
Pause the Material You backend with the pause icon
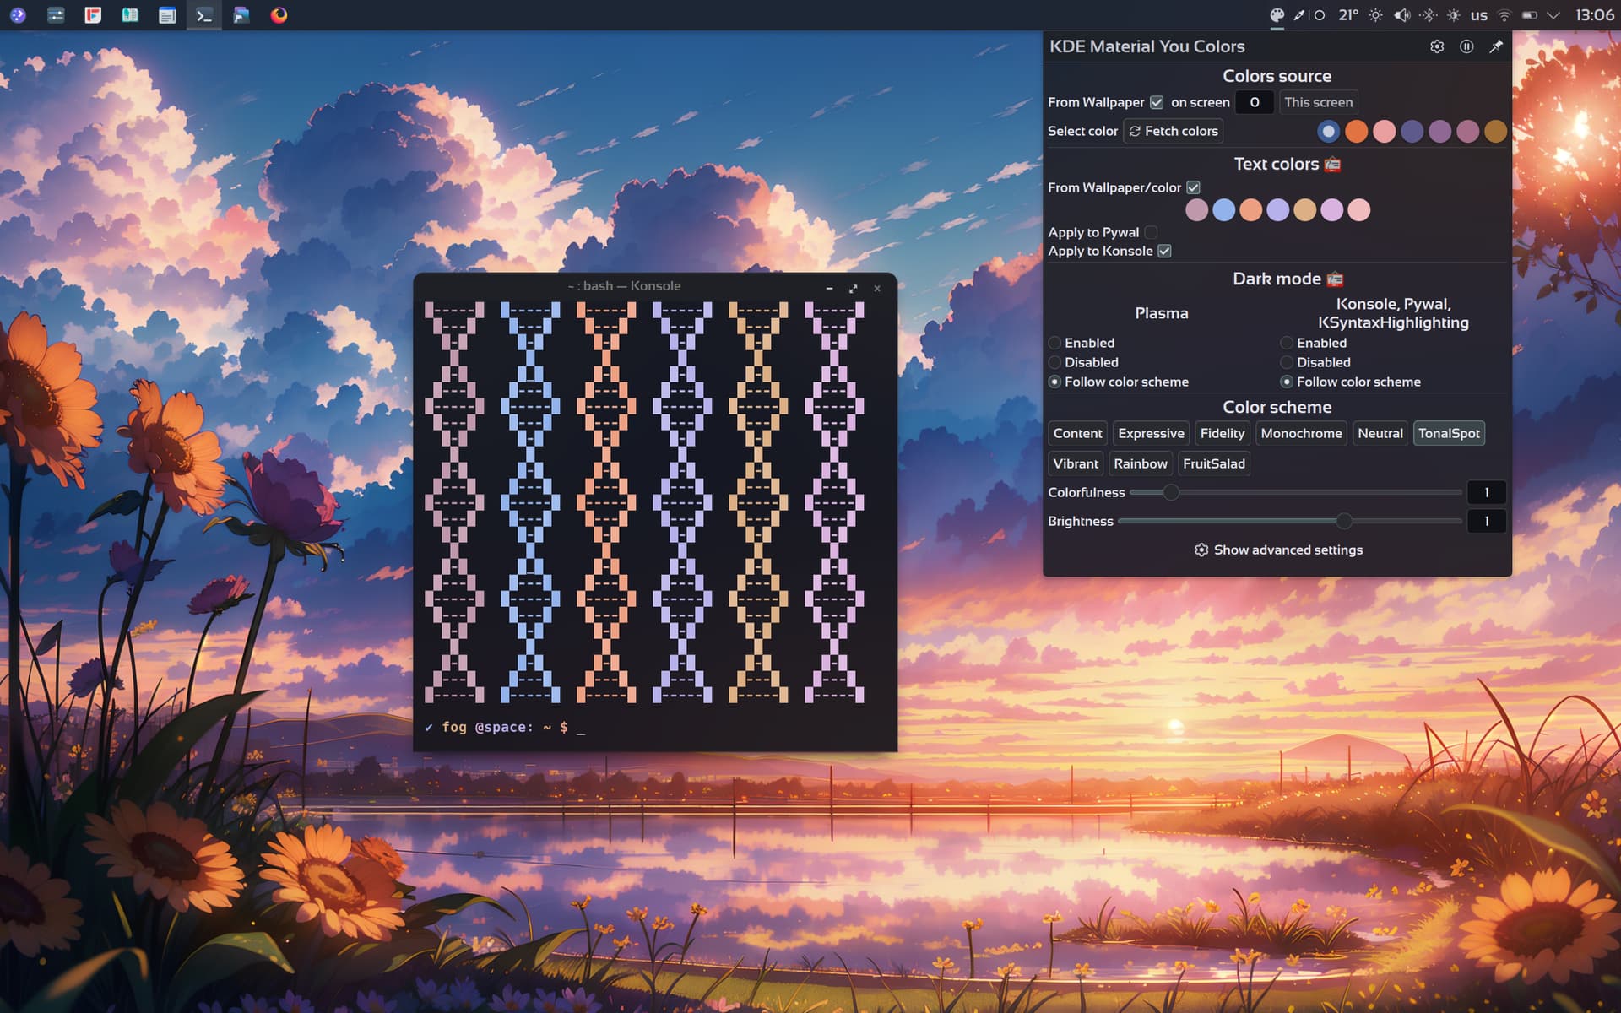(1466, 46)
